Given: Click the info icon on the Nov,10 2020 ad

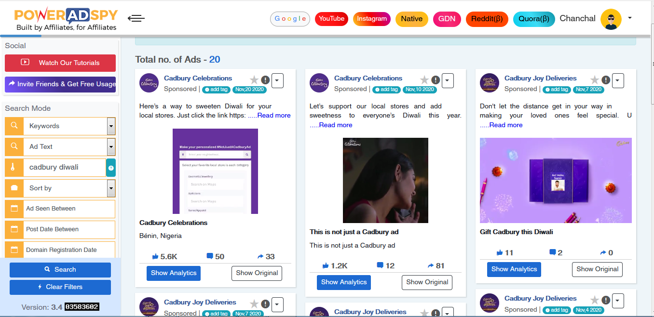Looking at the screenshot, I should point(436,80).
